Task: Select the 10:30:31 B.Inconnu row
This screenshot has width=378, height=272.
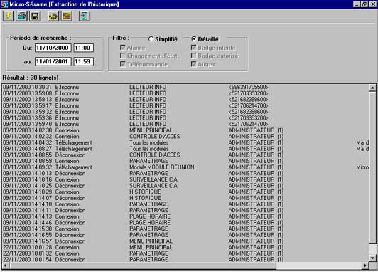Action: (185, 87)
